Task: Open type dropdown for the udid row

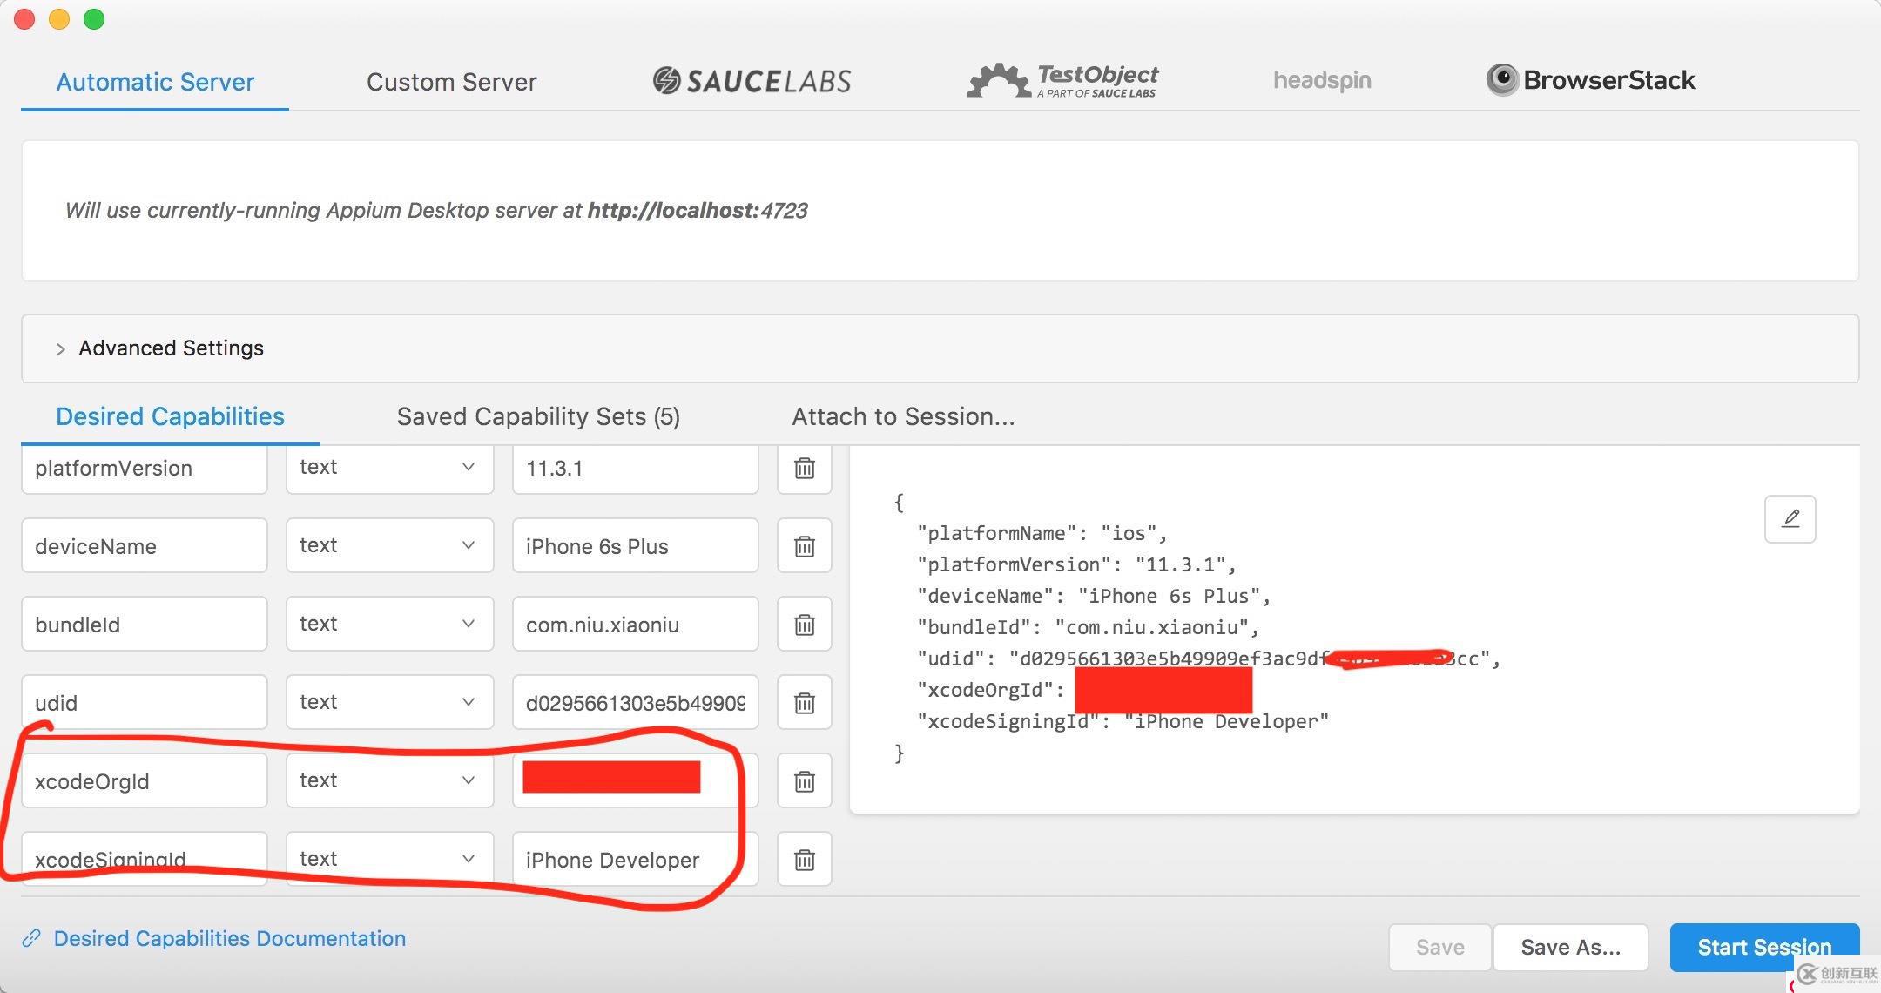Action: [x=389, y=702]
